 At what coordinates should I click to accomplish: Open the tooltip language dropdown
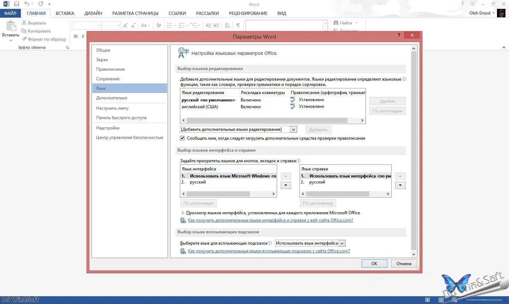(342, 243)
